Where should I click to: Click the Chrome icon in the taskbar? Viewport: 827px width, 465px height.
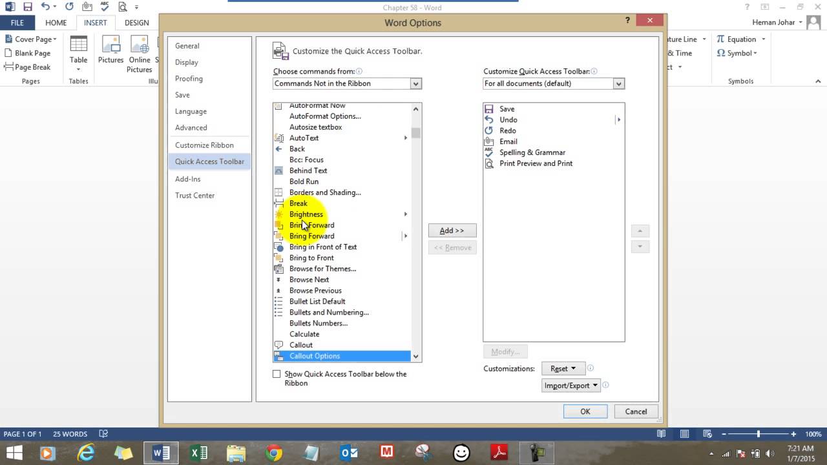point(274,453)
